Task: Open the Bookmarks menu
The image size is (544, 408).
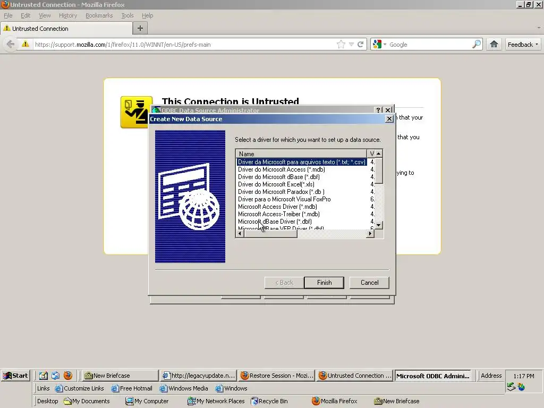Action: tap(99, 15)
